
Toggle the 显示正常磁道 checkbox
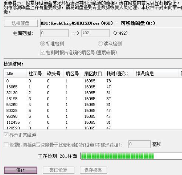(6, 135)
